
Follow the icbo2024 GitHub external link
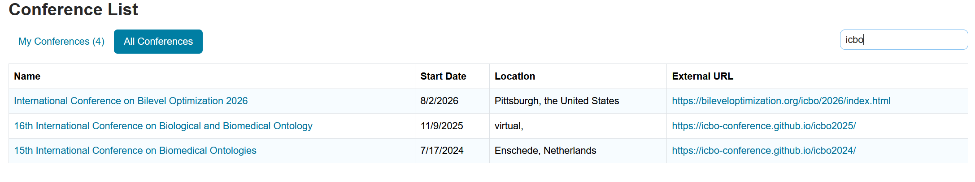[x=763, y=151]
